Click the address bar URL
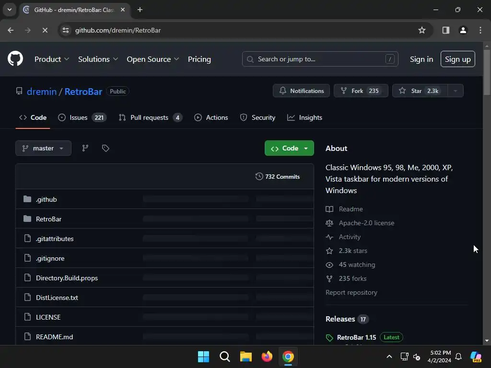Screen dimensions: 491x368 118,30
